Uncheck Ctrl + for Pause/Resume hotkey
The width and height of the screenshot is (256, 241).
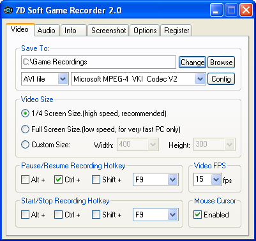pos(58,180)
